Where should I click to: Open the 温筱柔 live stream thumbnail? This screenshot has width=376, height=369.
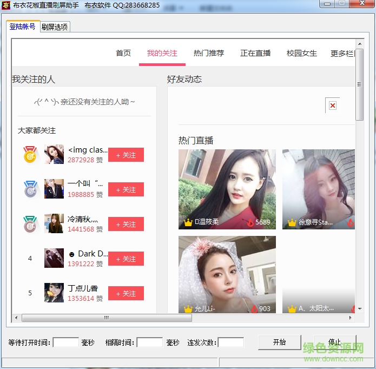(x=227, y=189)
